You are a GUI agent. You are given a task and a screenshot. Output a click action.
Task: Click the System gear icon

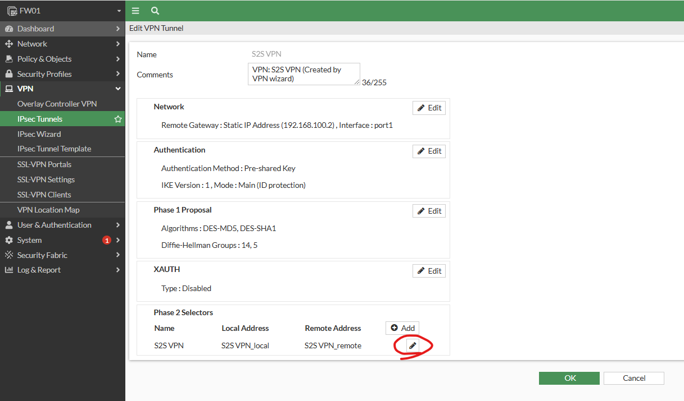pos(8,240)
